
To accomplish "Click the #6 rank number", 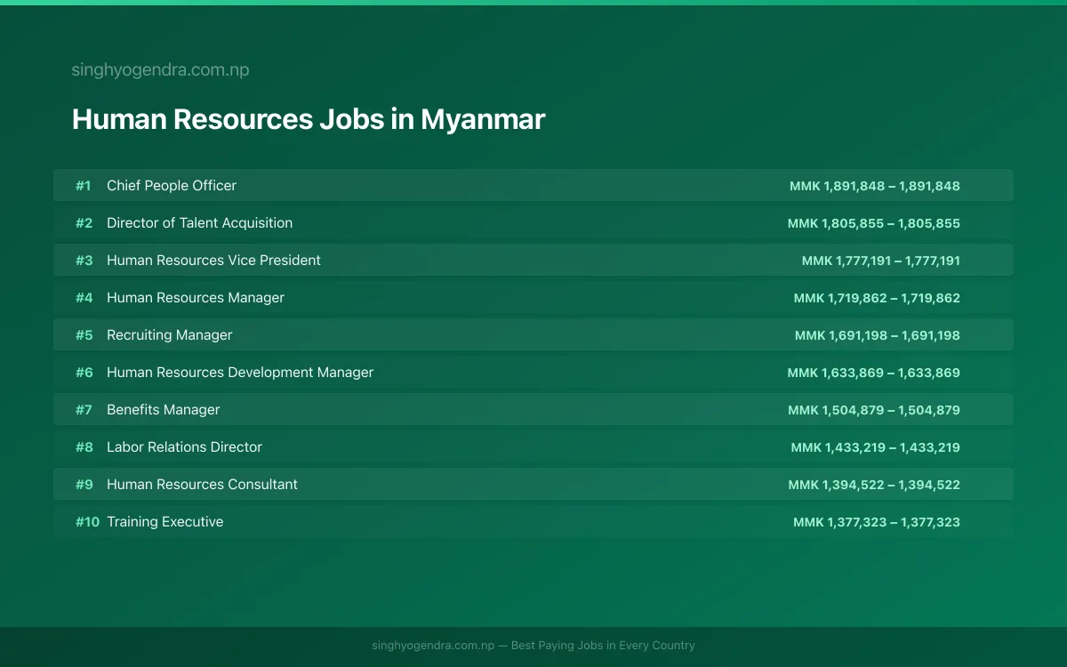I will [x=84, y=373].
